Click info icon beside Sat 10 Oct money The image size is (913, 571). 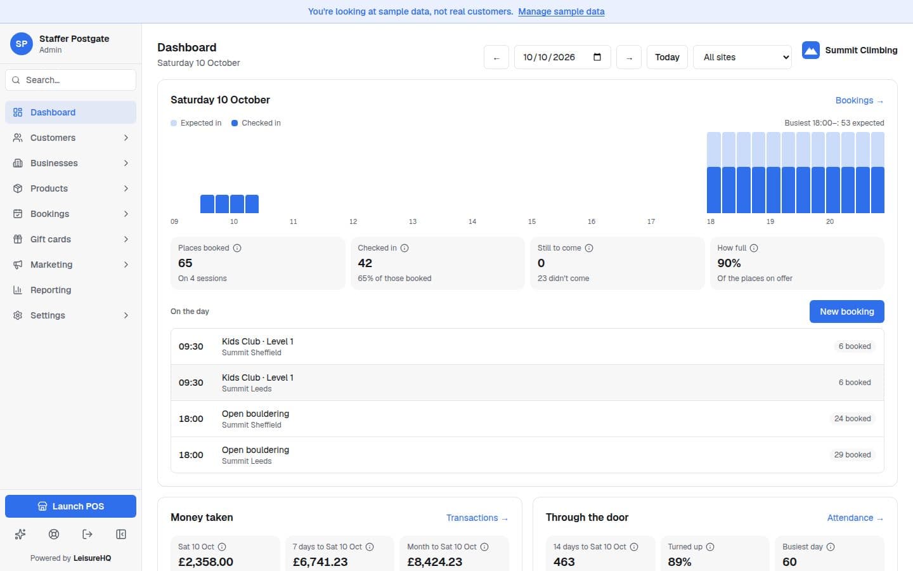pyautogui.click(x=222, y=547)
